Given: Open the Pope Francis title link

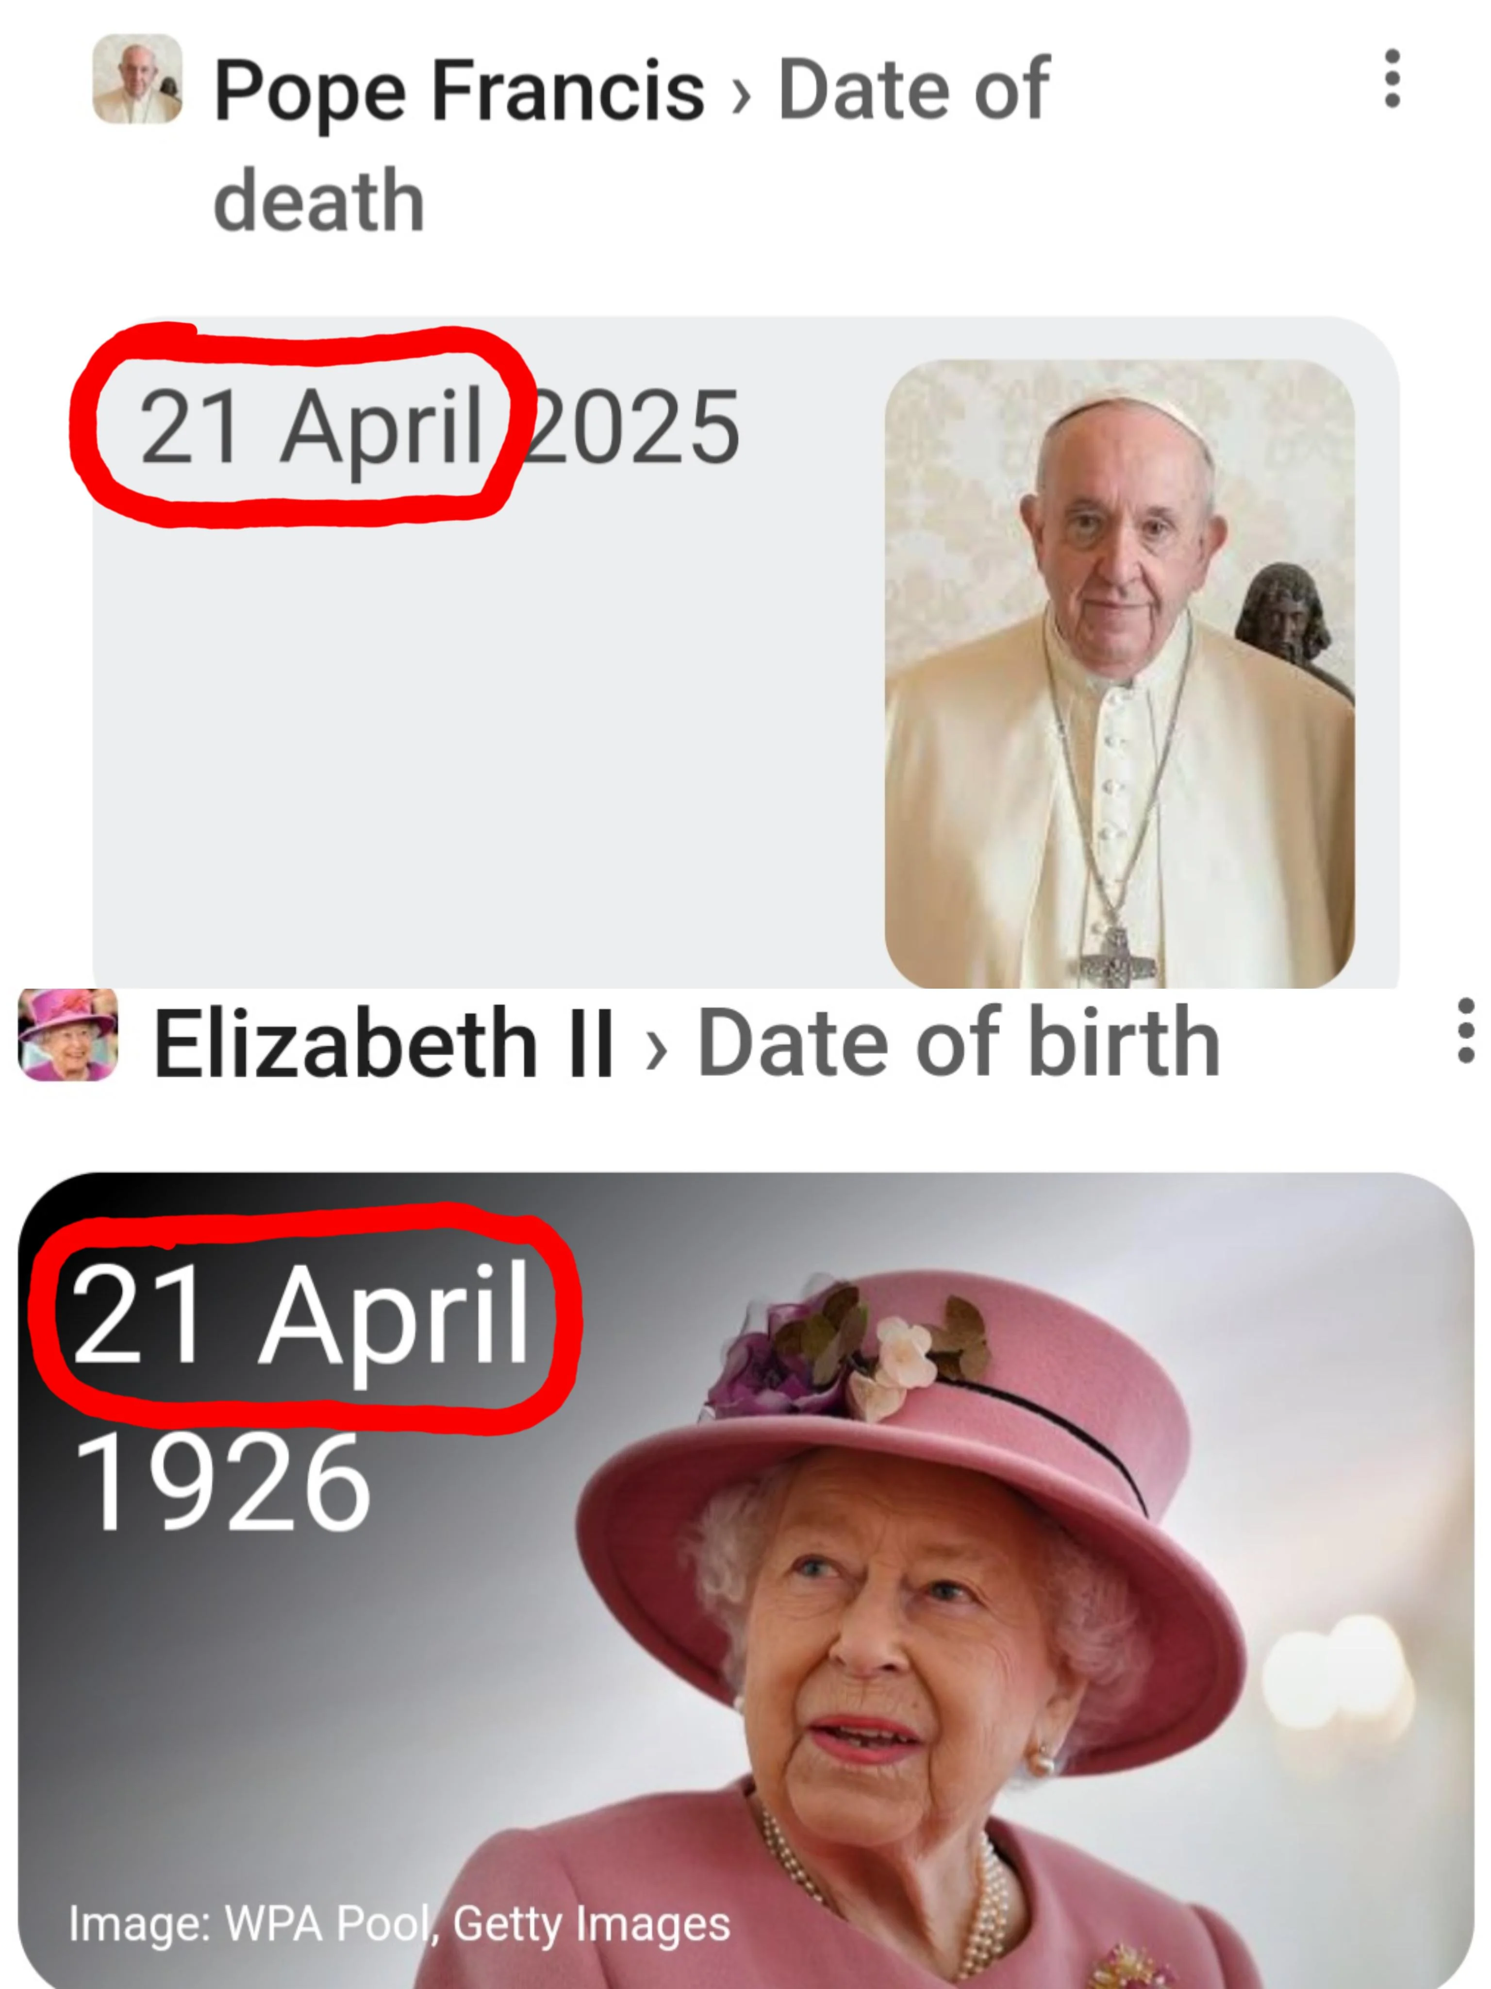Looking at the screenshot, I should (459, 91).
